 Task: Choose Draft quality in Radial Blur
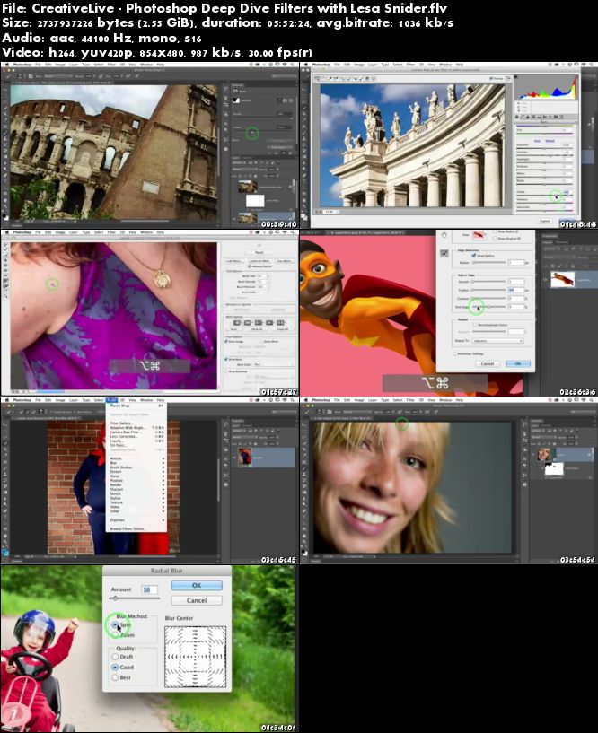115,657
